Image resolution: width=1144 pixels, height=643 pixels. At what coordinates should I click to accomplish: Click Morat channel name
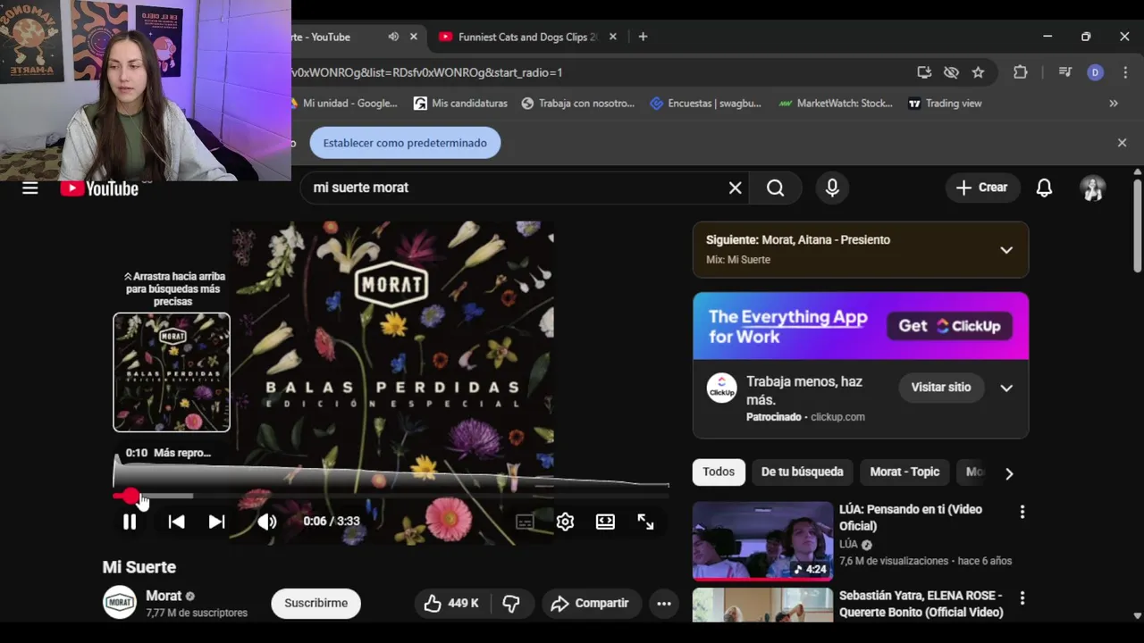click(x=164, y=596)
